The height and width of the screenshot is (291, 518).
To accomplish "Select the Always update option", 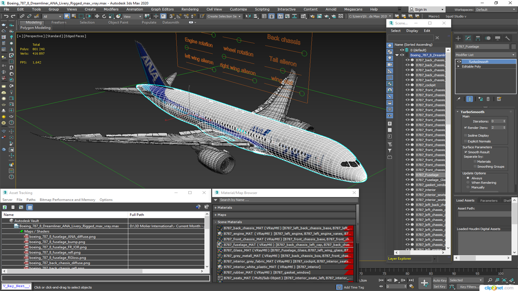I will (468, 178).
